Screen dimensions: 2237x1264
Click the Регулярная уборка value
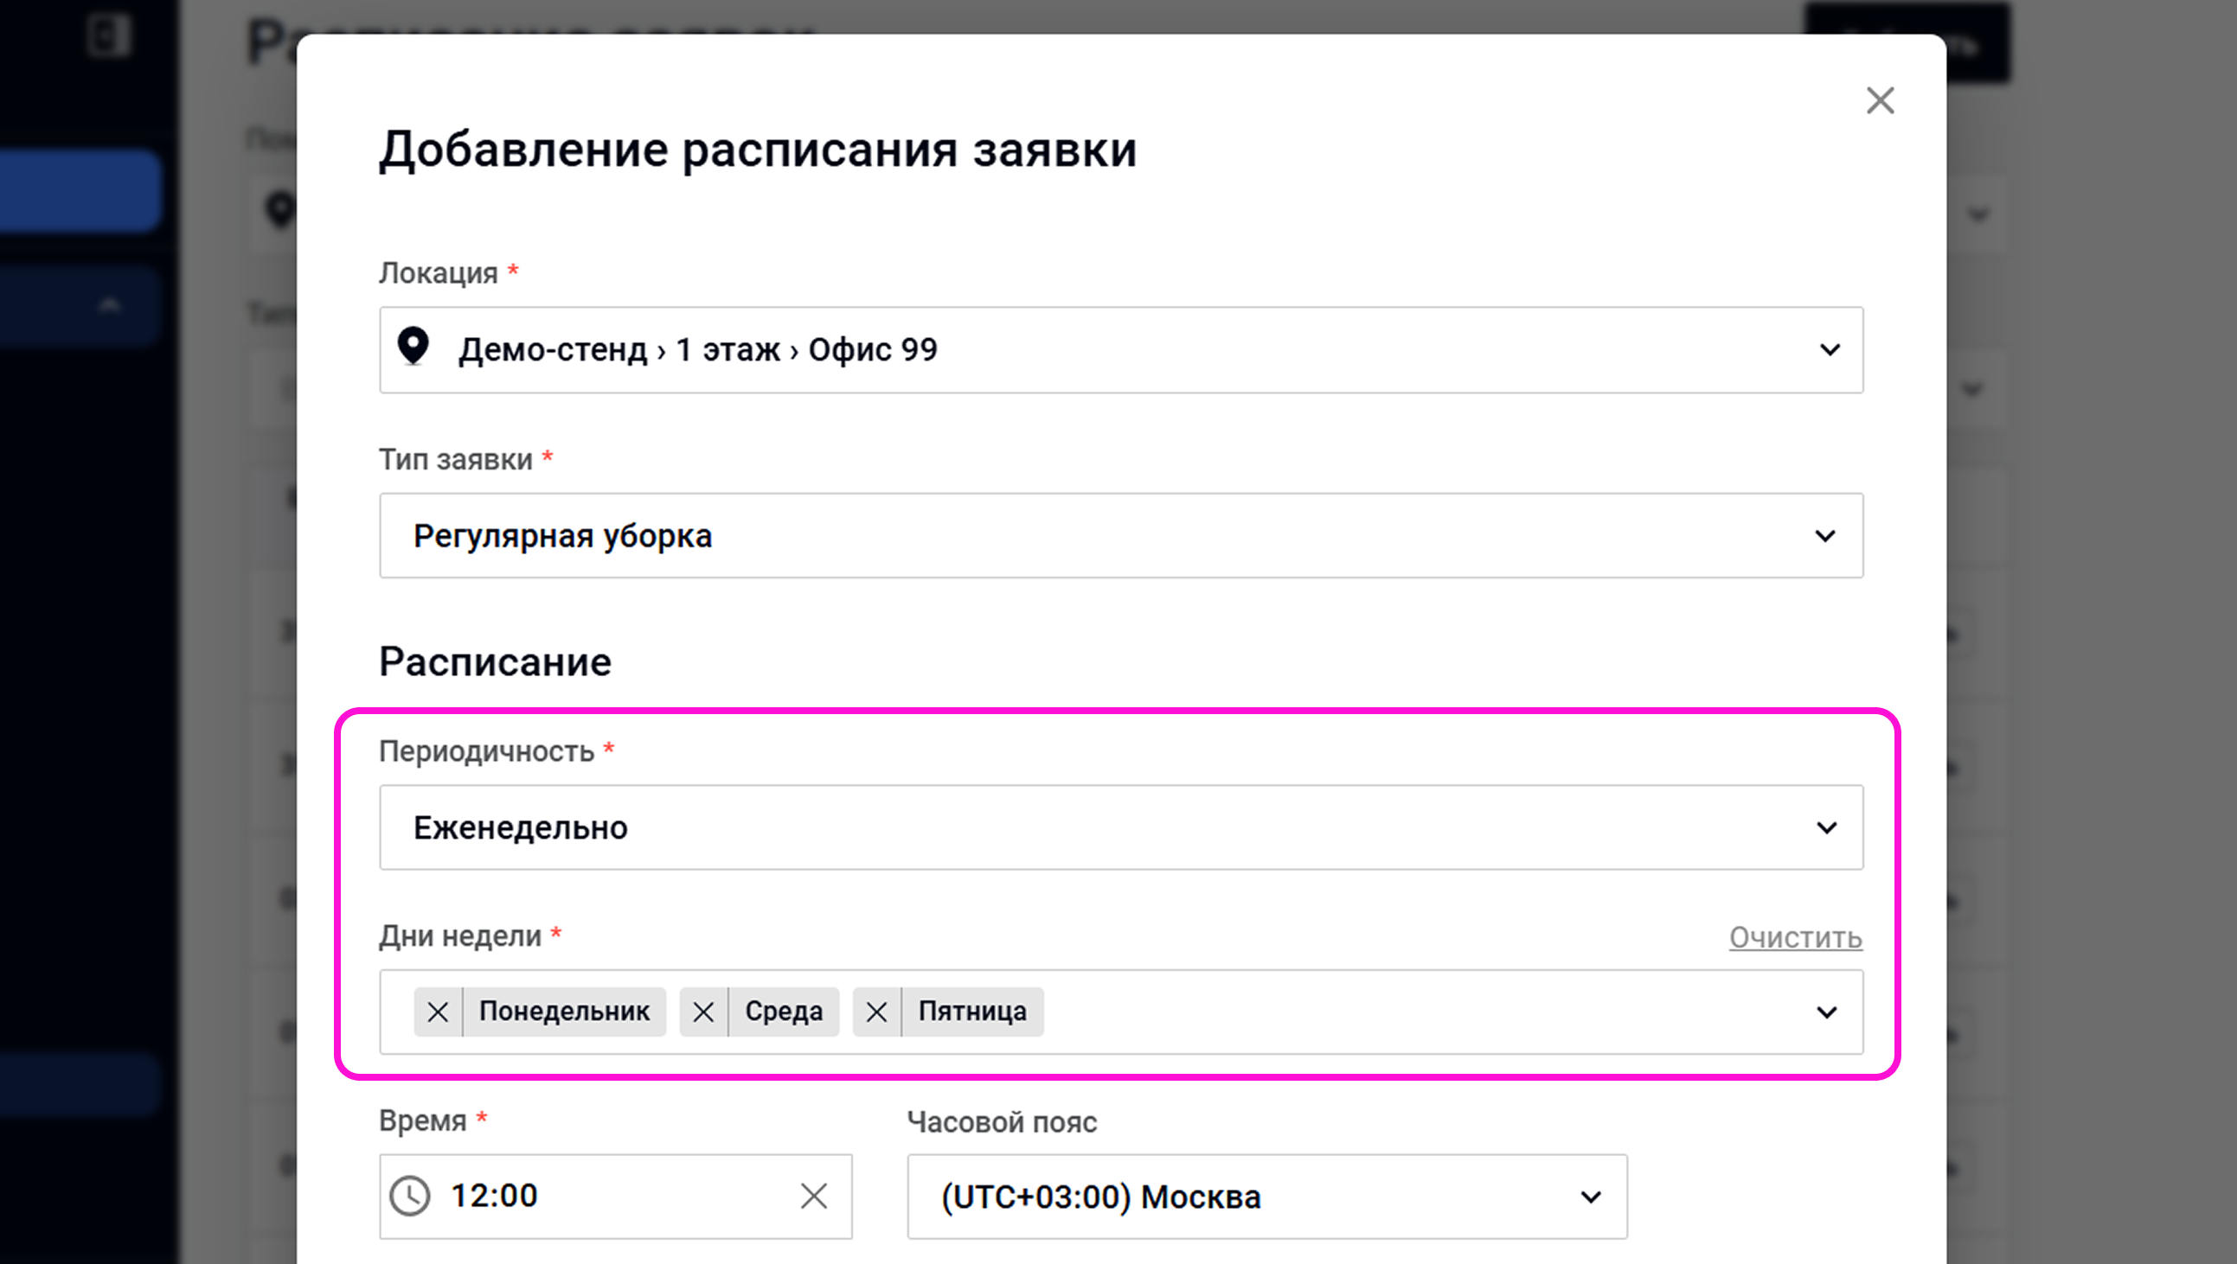coord(563,537)
